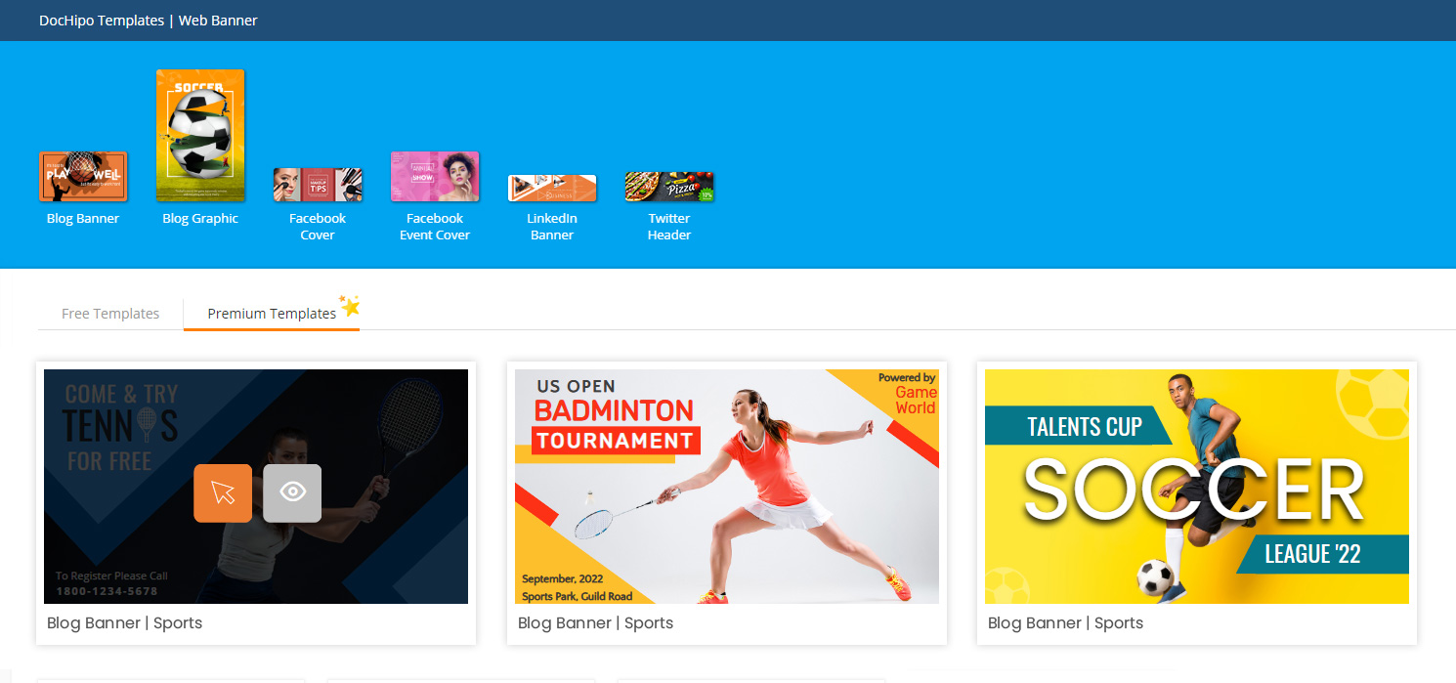
Task: Click the DocHipo Templates | Web Banner title
Action: click(x=148, y=20)
